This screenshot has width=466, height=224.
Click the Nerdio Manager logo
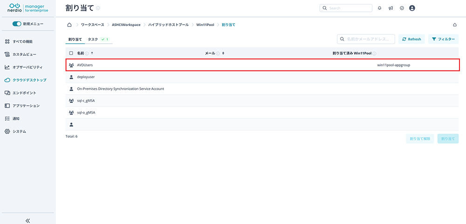click(x=28, y=8)
